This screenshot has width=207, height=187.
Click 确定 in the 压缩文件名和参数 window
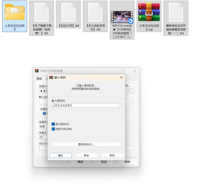click(x=80, y=162)
